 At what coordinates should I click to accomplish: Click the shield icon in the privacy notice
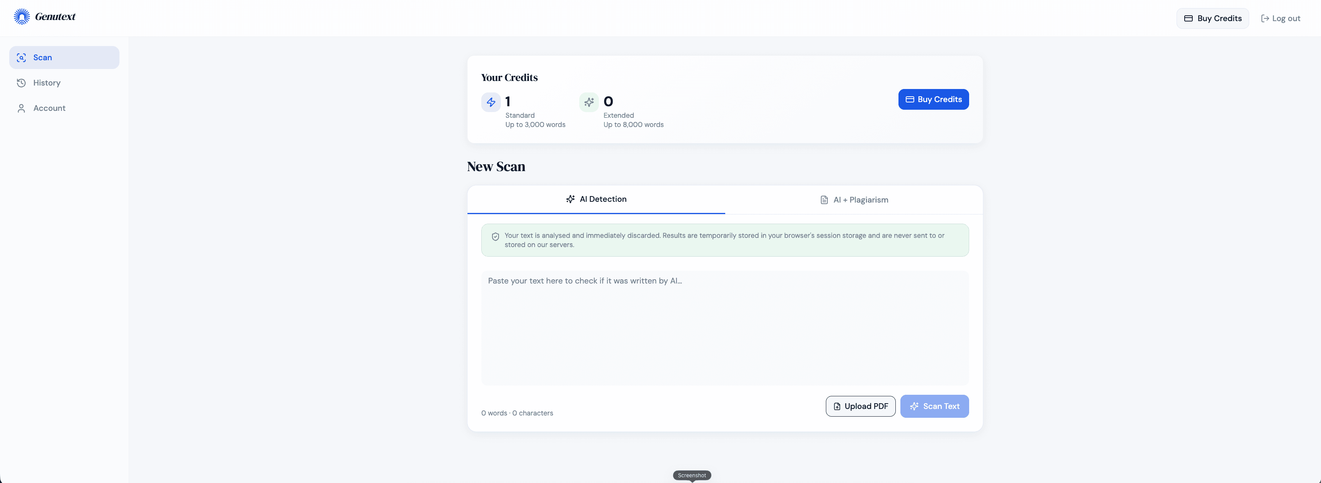(x=496, y=237)
